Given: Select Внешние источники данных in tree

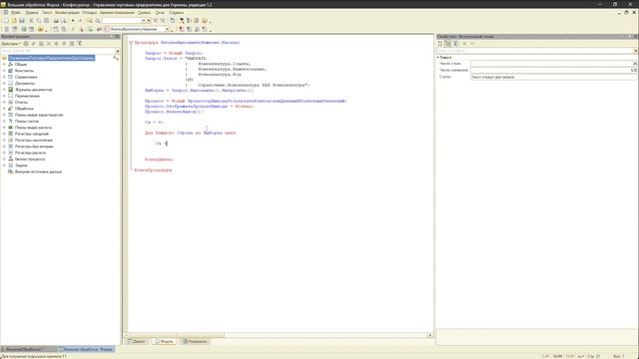Looking at the screenshot, I should coord(38,172).
